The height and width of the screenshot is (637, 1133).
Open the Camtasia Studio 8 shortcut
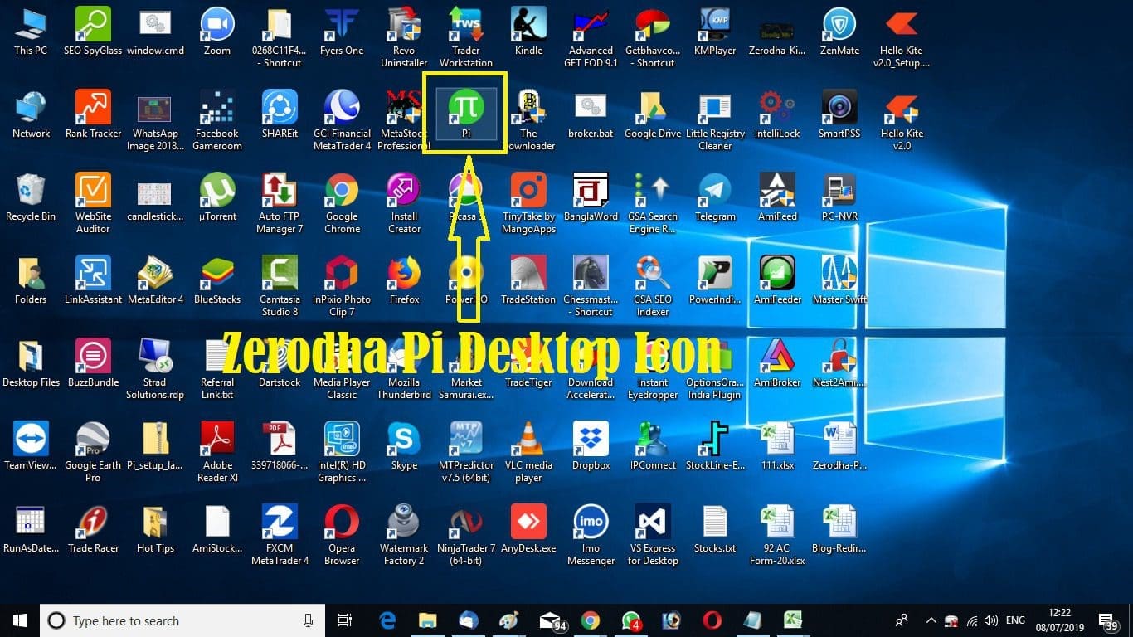[280, 286]
